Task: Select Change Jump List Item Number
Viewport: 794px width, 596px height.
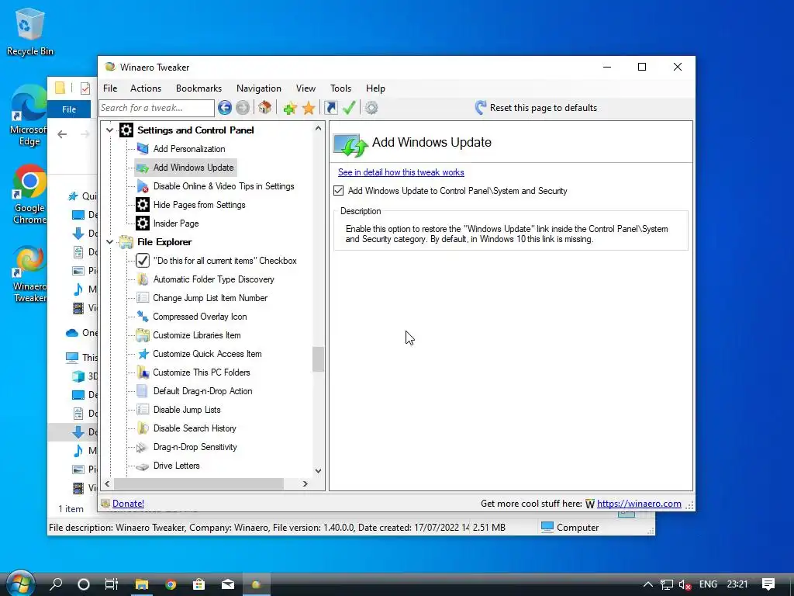Action: point(210,298)
